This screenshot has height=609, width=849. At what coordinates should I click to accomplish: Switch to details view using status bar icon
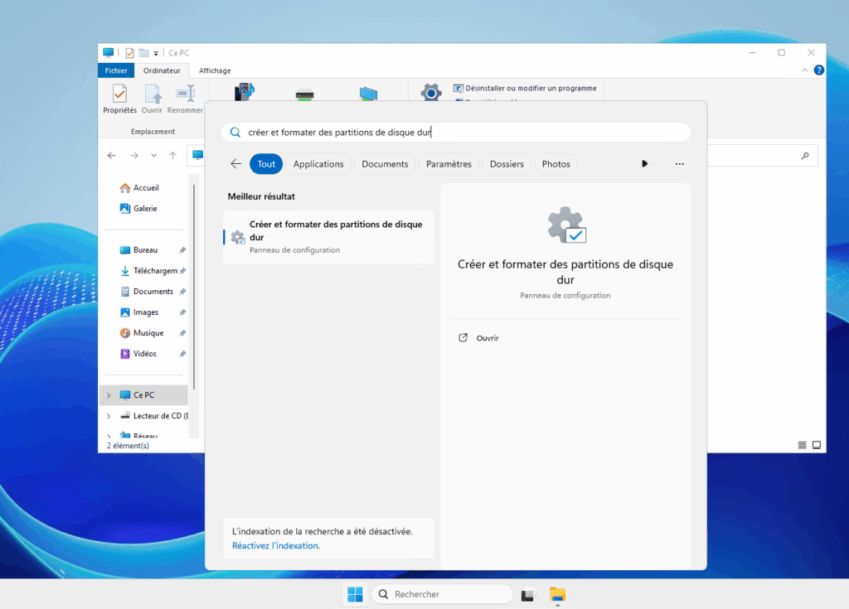pyautogui.click(x=803, y=445)
